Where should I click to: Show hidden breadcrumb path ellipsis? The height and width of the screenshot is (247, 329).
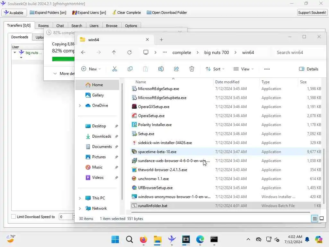pyautogui.click(x=165, y=52)
